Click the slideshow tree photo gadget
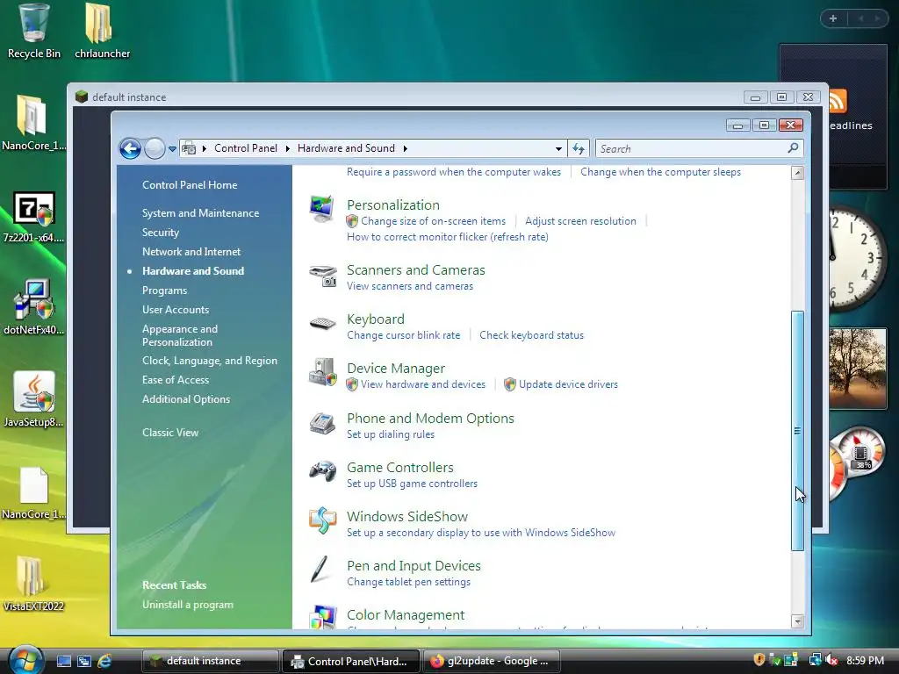This screenshot has width=899, height=674. click(858, 368)
